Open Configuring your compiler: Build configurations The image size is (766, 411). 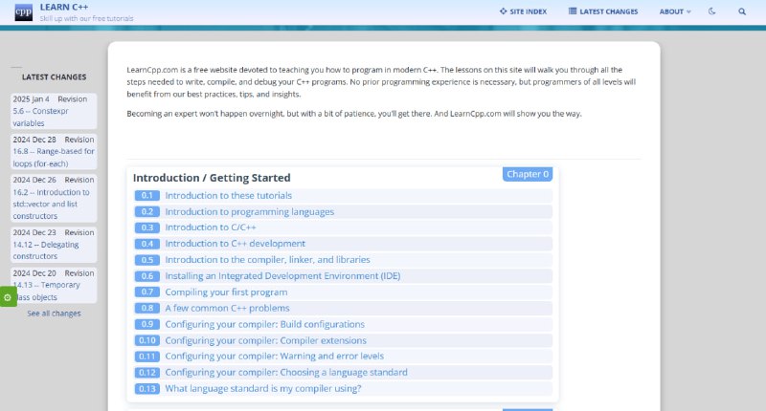coord(265,324)
